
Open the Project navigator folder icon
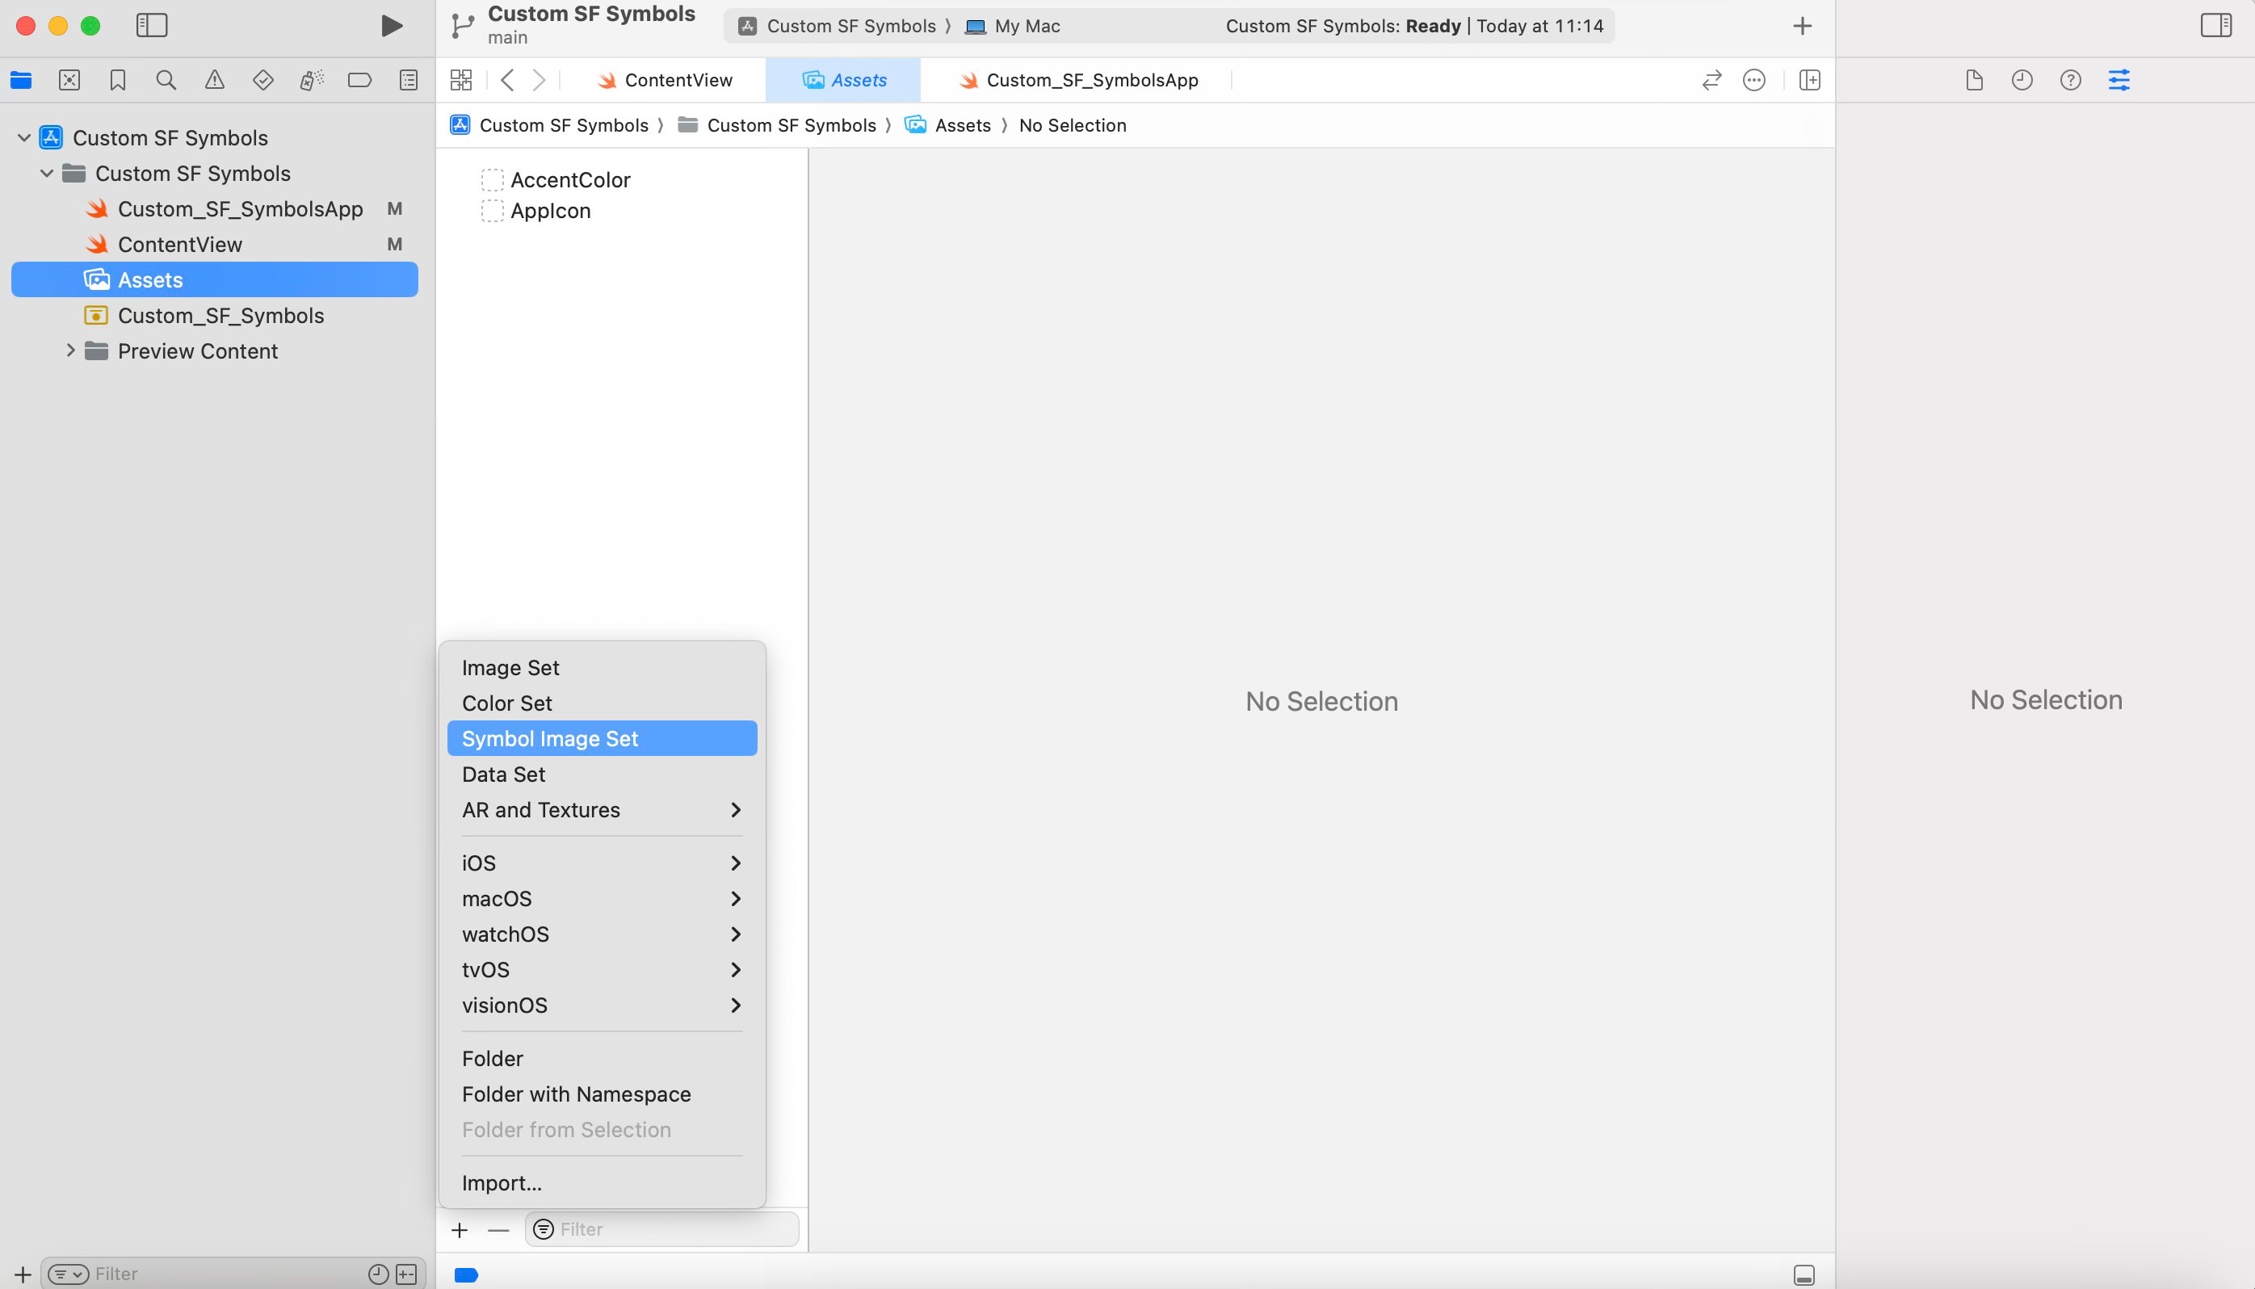(x=21, y=81)
